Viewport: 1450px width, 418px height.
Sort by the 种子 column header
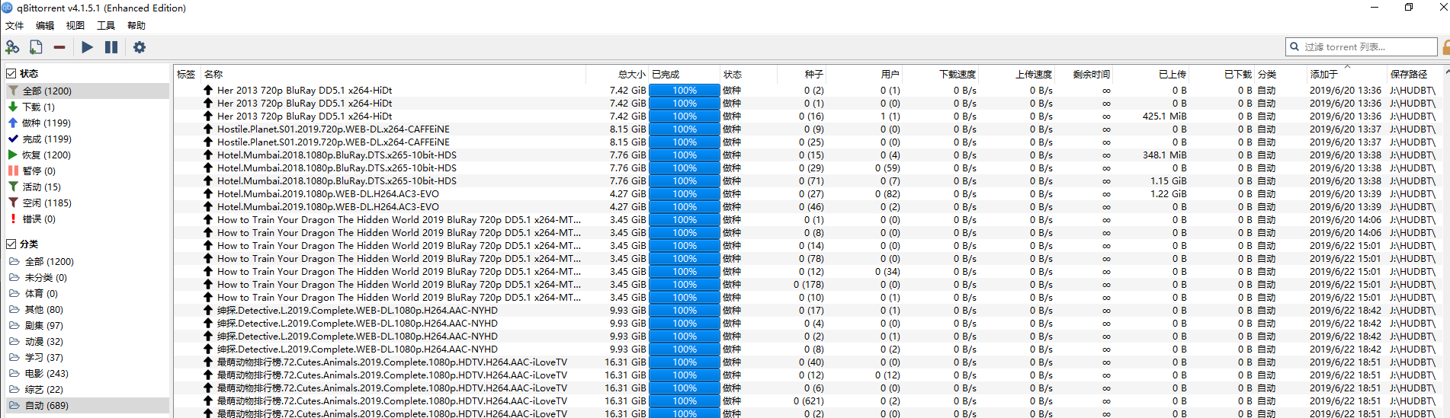801,75
